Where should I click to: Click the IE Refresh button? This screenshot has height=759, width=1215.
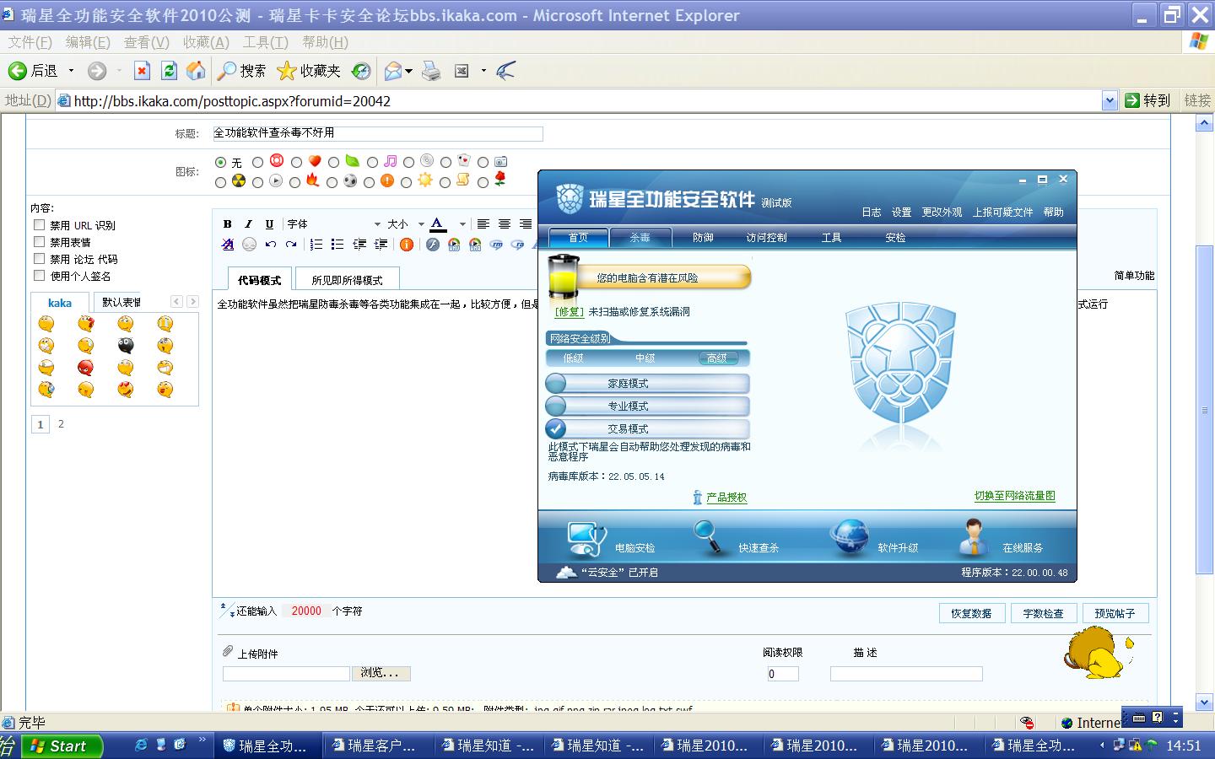(x=169, y=71)
